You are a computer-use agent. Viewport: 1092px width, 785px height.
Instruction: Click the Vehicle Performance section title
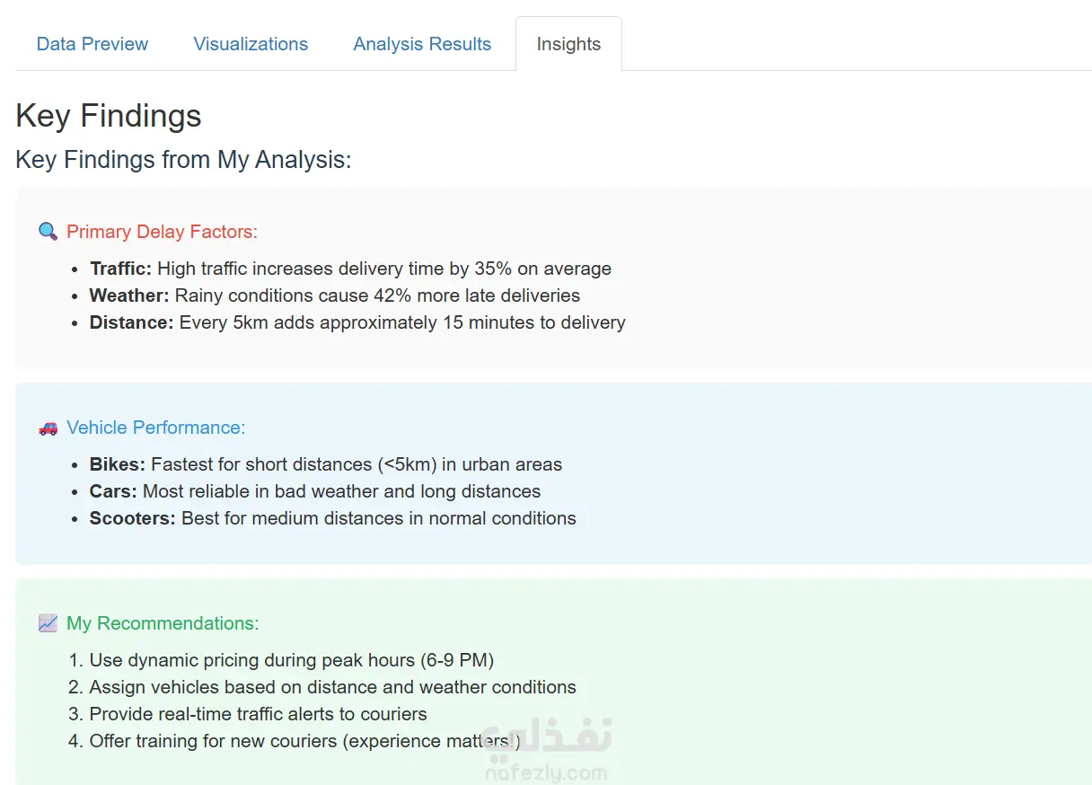coord(155,428)
